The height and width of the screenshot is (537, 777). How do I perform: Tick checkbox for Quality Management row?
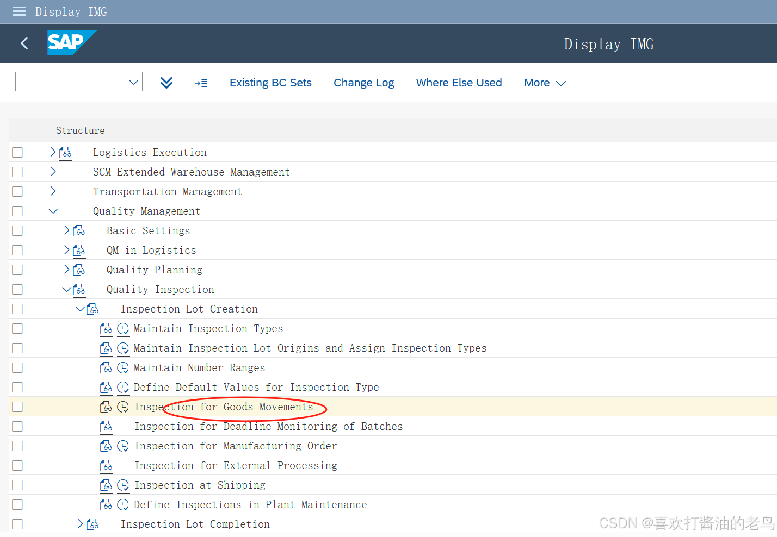17,211
